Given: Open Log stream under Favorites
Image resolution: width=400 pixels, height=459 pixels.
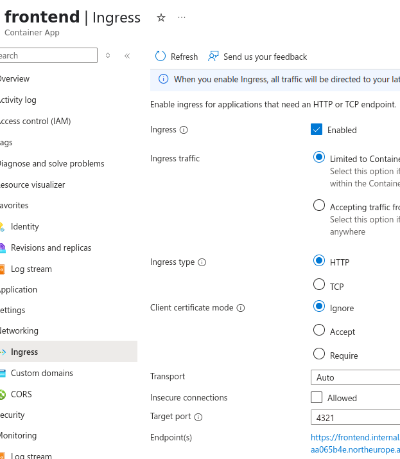Looking at the screenshot, I should [x=31, y=269].
